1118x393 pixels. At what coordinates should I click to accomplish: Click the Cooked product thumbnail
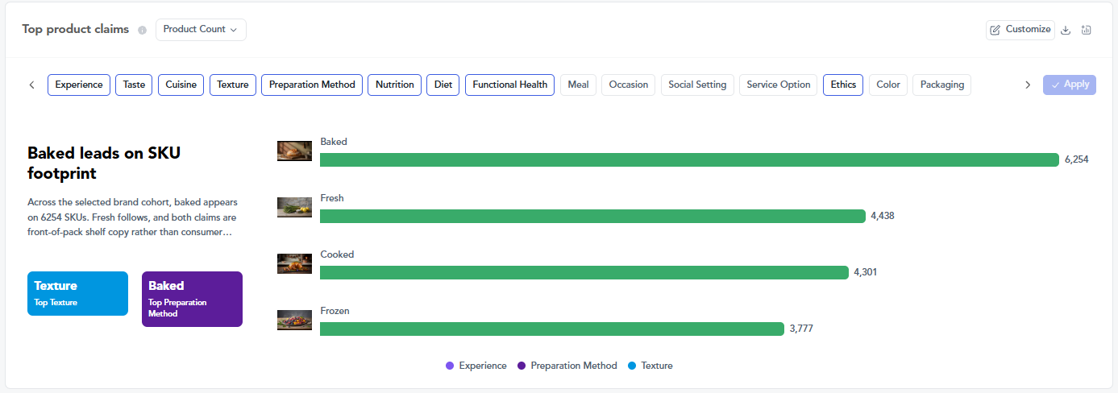(294, 264)
